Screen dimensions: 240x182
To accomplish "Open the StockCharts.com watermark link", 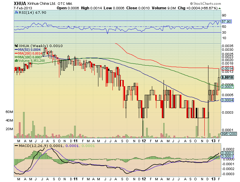I will pyautogui.click(x=206, y=3).
